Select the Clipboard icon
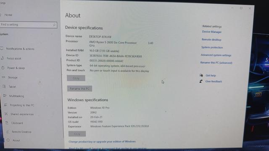This screenshot has width=269, height=151. pyautogui.click(x=7, y=123)
